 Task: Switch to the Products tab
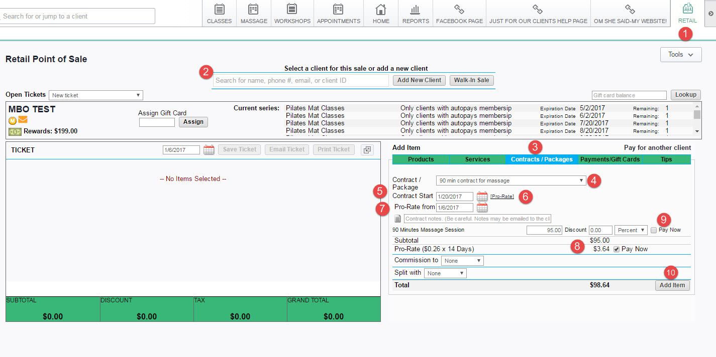(421, 159)
